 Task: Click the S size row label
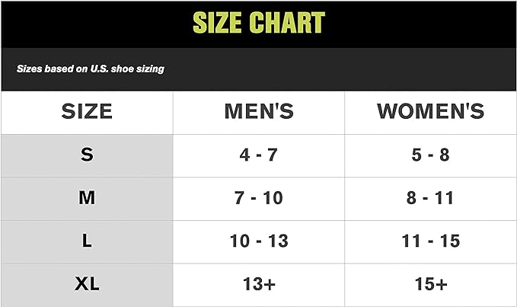(x=87, y=155)
